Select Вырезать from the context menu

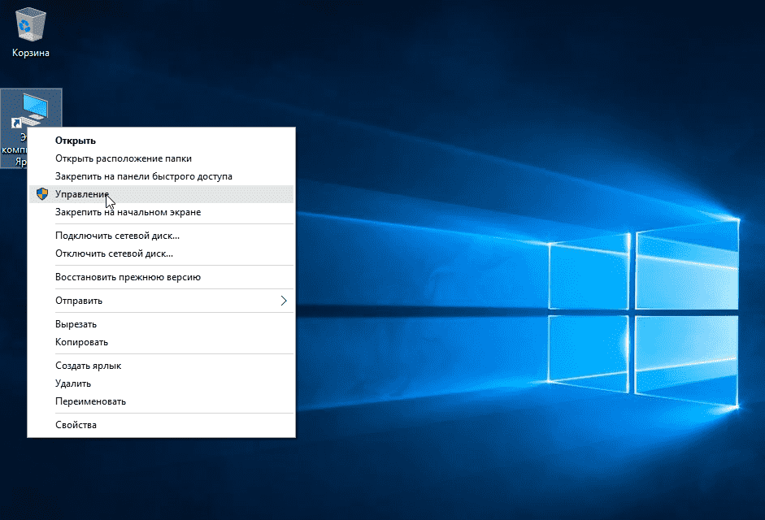(x=76, y=324)
